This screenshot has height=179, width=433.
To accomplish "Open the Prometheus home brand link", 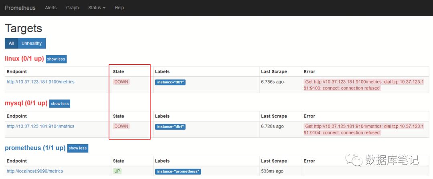I will pos(20,8).
